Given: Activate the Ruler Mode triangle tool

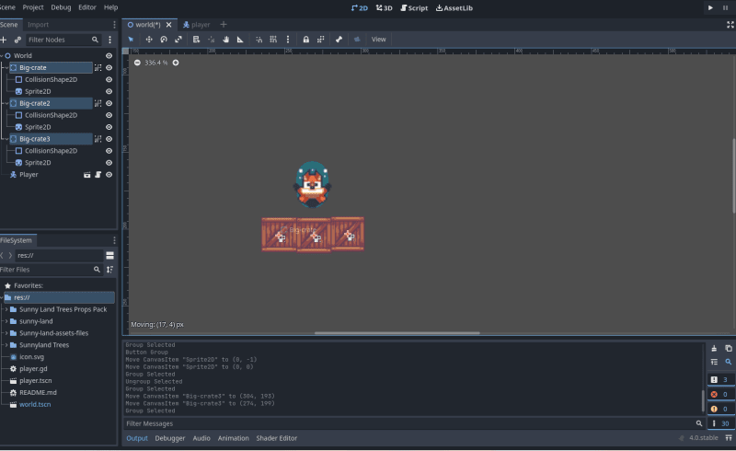Looking at the screenshot, I should (240, 40).
